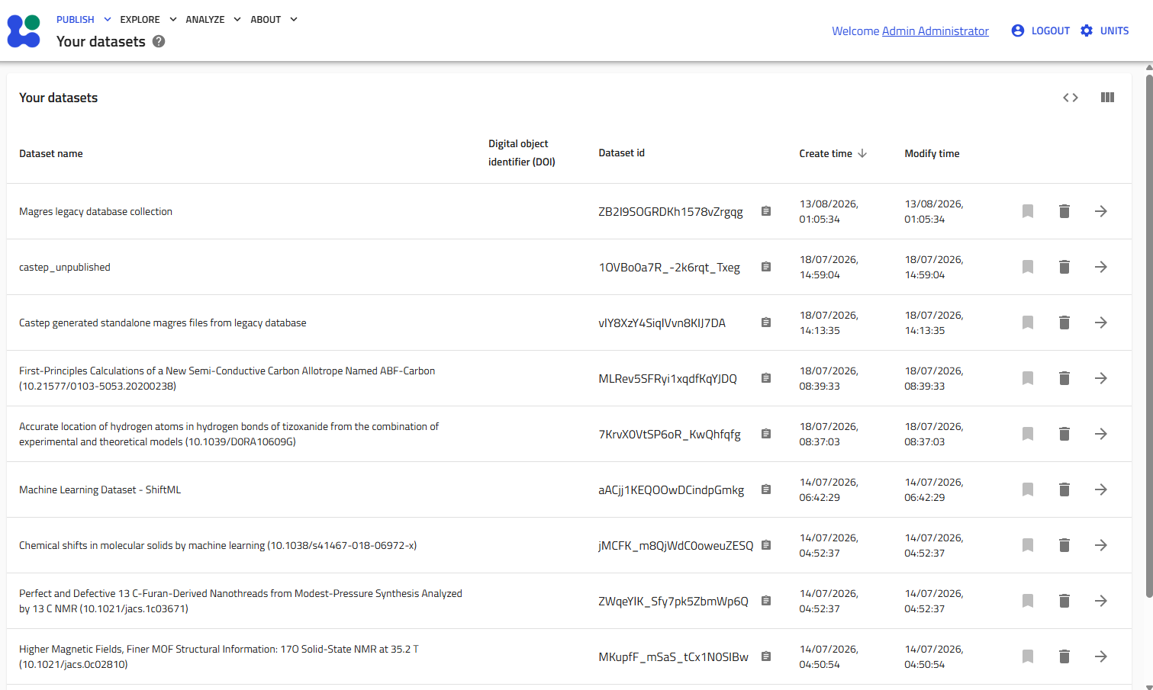Expand the EXPLORE menu
The height and width of the screenshot is (690, 1153).
pyautogui.click(x=148, y=19)
